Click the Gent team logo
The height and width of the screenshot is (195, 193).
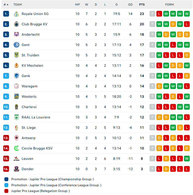click(16, 45)
